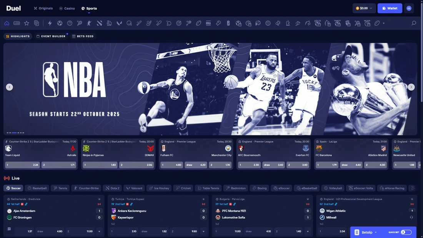Open the Sports menu
Image resolution: width=423 pixels, height=238 pixels.
pos(89,8)
